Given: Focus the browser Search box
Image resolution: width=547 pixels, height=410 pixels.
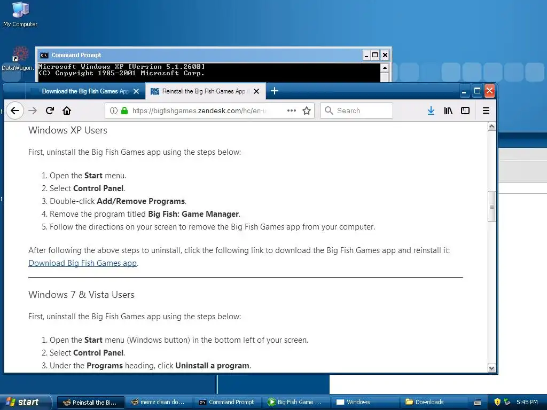Looking at the screenshot, I should 356,111.
